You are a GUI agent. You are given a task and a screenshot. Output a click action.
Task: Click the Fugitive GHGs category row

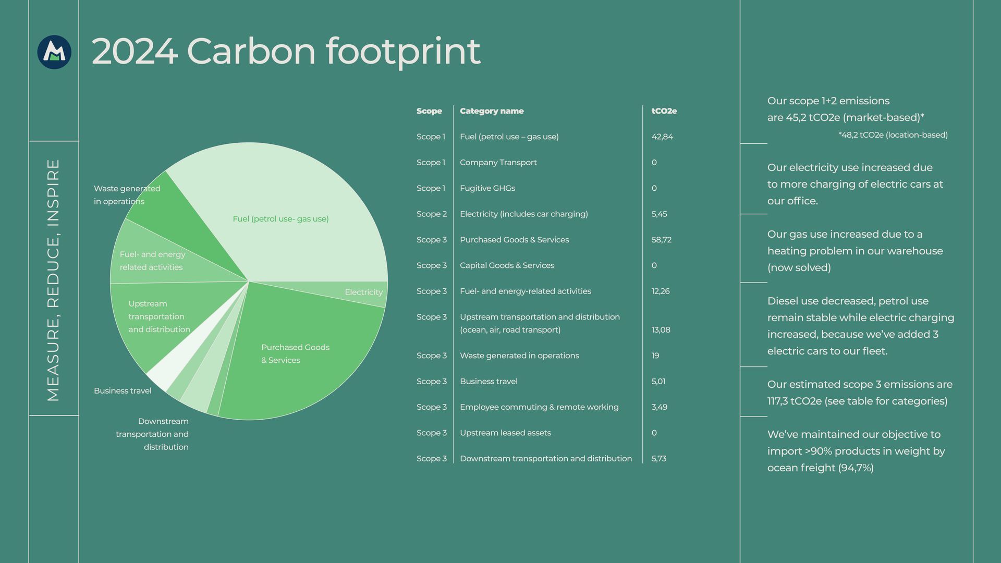(x=487, y=188)
